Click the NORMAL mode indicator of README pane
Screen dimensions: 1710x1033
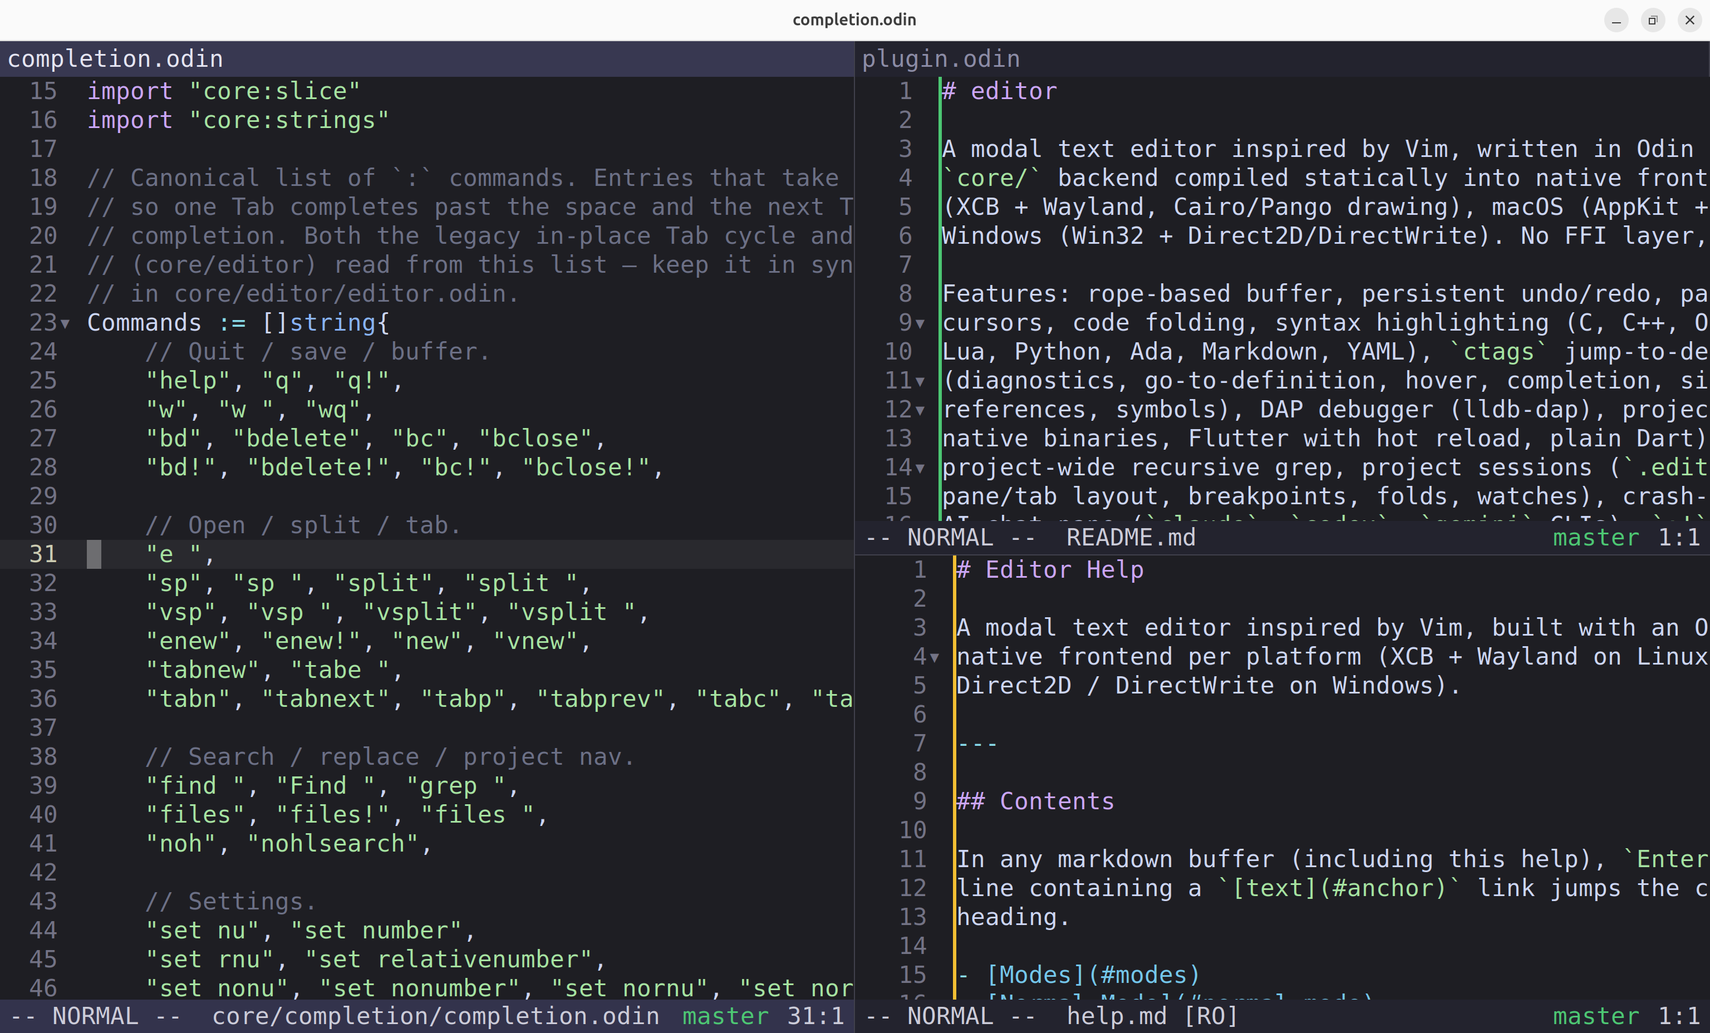coord(950,538)
